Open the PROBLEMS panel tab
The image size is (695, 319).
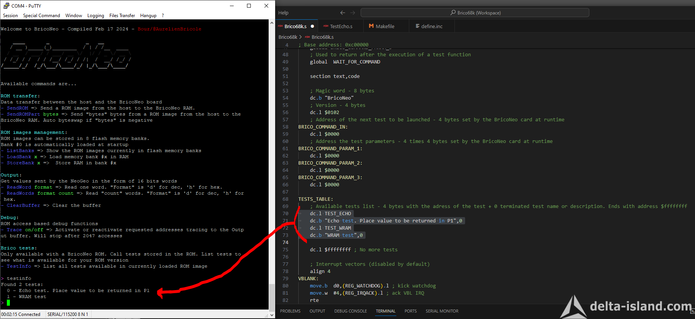click(290, 311)
